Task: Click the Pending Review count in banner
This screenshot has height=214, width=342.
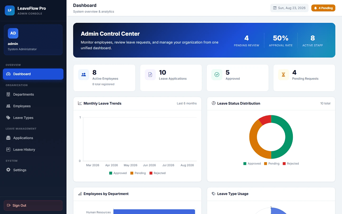Action: (x=247, y=38)
